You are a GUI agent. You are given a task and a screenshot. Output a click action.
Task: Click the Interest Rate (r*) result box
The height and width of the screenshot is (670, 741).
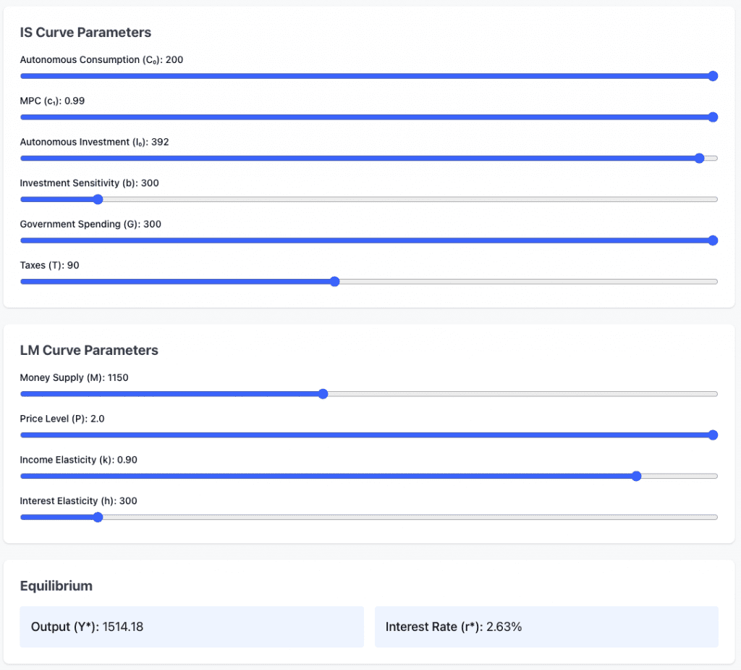[x=546, y=627]
